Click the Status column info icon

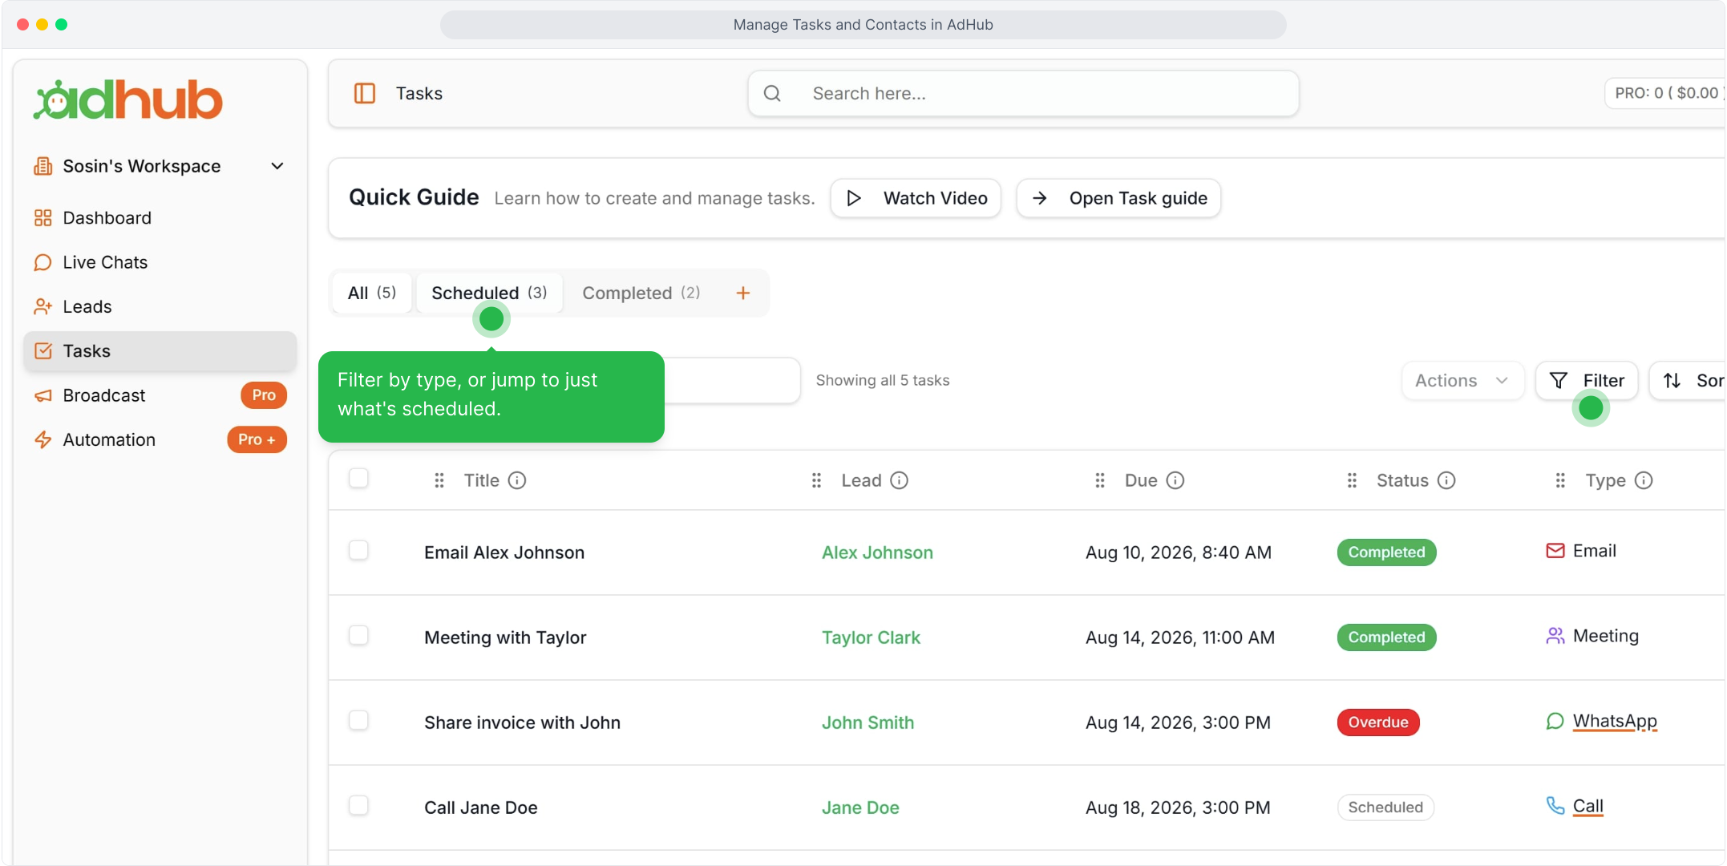click(x=1446, y=480)
